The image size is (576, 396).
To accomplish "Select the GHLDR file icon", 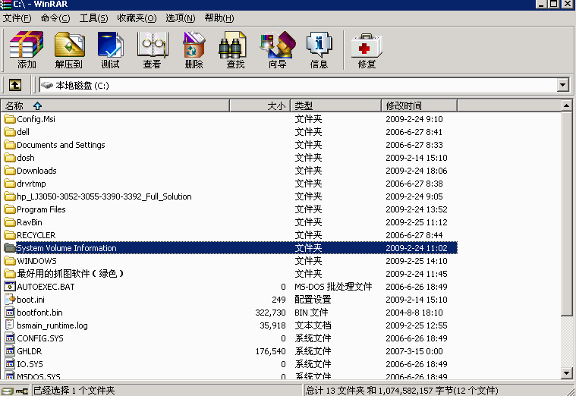I will (10, 350).
